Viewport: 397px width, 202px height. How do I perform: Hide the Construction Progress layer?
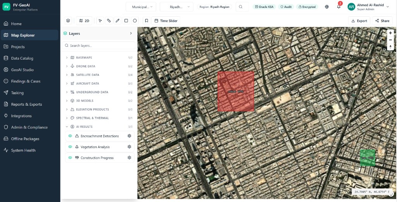pyautogui.click(x=70, y=158)
